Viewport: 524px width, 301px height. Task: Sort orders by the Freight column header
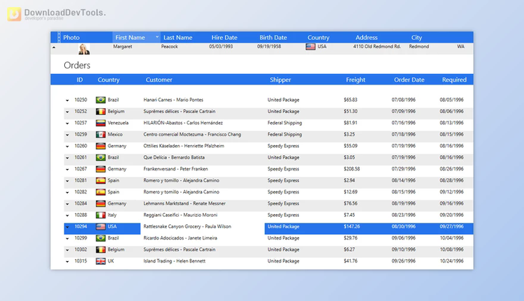pos(355,80)
